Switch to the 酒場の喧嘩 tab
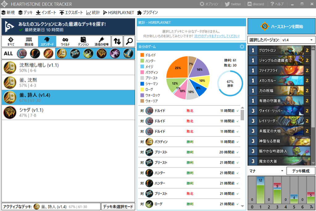316x211 pixels. pyautogui.click(x=102, y=41)
